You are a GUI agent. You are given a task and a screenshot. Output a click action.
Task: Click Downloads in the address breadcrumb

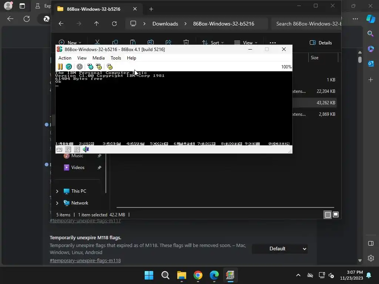(165, 24)
